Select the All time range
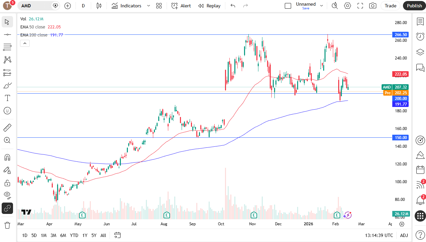The image size is (426, 242). click(x=103, y=235)
